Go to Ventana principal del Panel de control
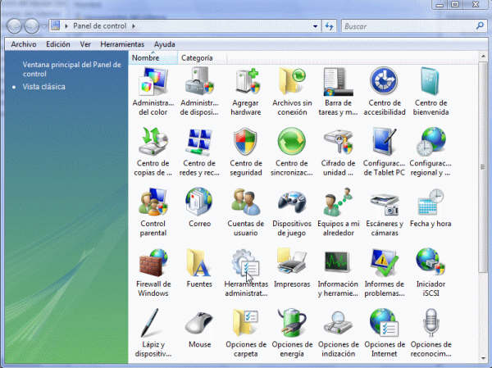 [x=71, y=70]
